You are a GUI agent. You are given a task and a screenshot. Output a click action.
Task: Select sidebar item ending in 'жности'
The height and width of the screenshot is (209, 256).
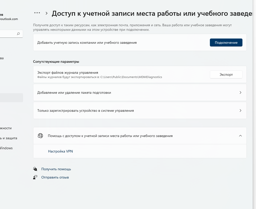pos(6,128)
